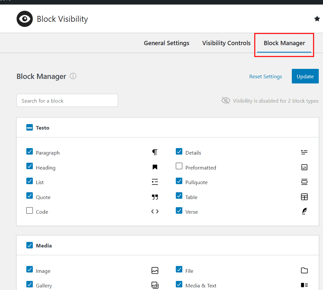Uncheck the Details block checkbox
The height and width of the screenshot is (290, 323).
click(x=179, y=151)
